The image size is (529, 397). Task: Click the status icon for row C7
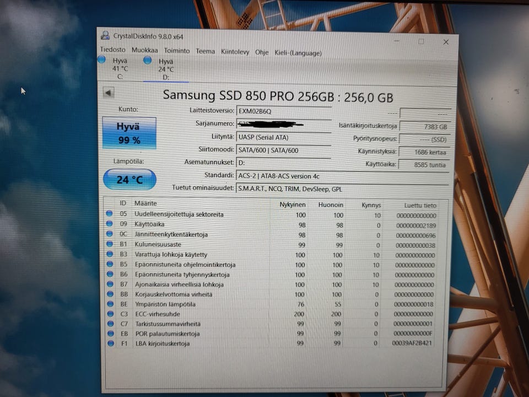pyautogui.click(x=111, y=324)
